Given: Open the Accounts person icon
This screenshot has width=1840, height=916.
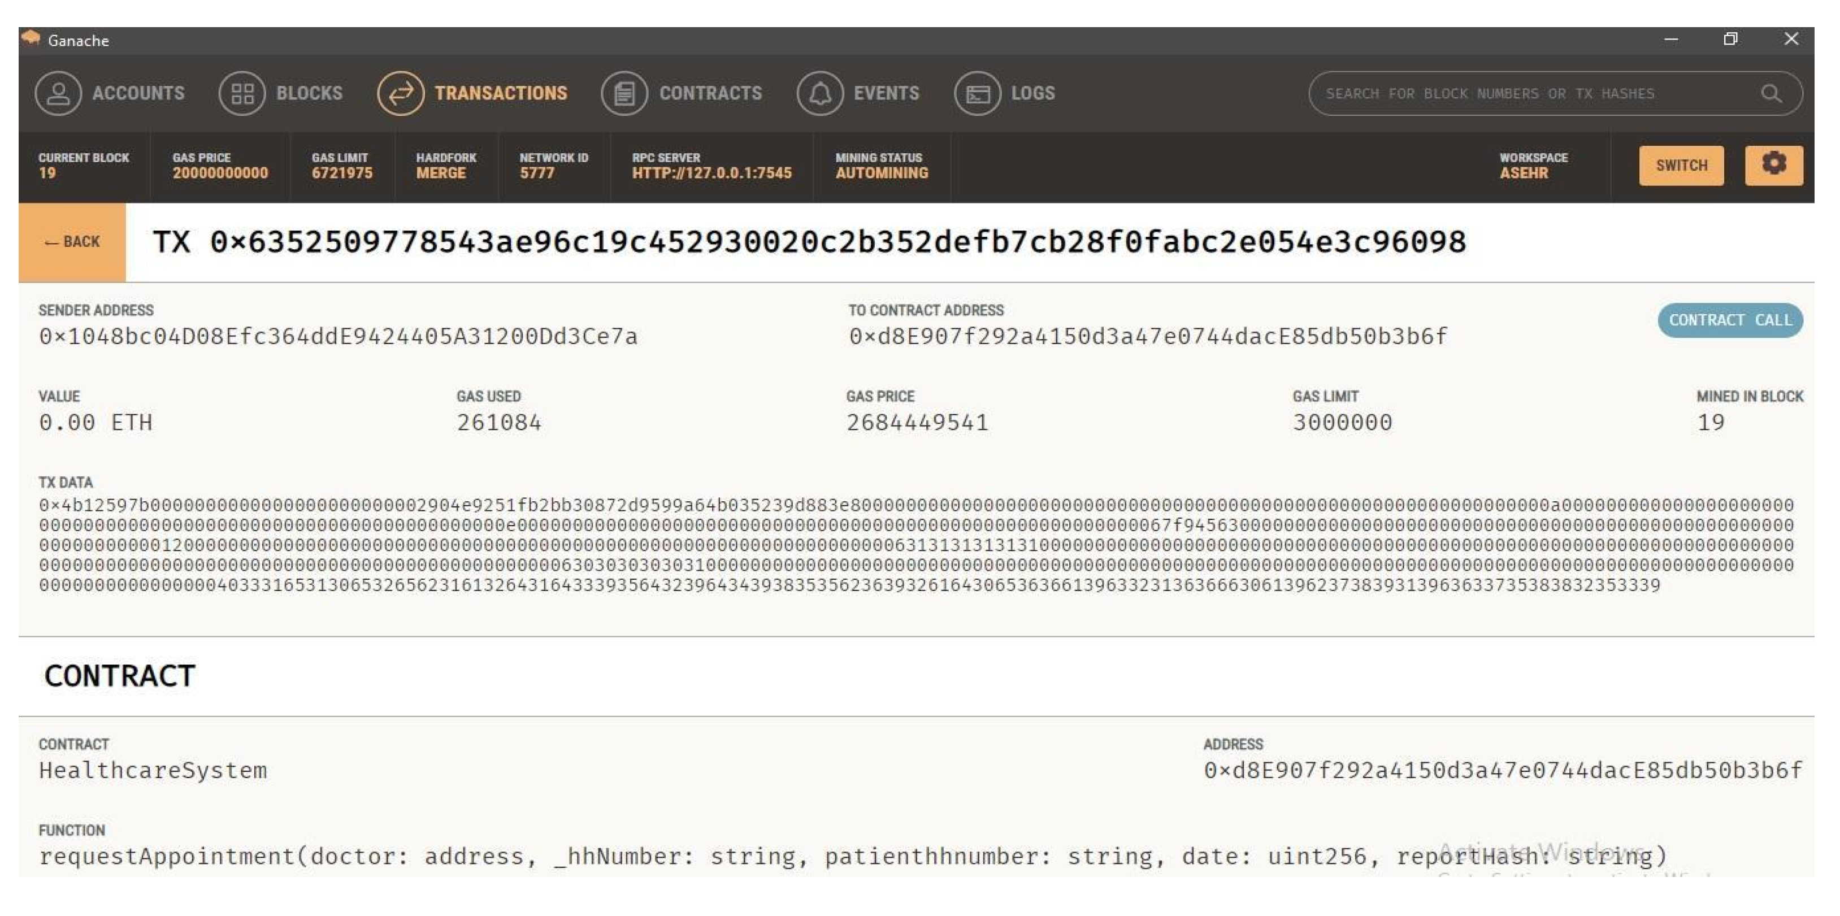Looking at the screenshot, I should 58,94.
